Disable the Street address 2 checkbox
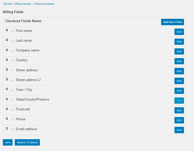 pyautogui.click(x=13, y=80)
